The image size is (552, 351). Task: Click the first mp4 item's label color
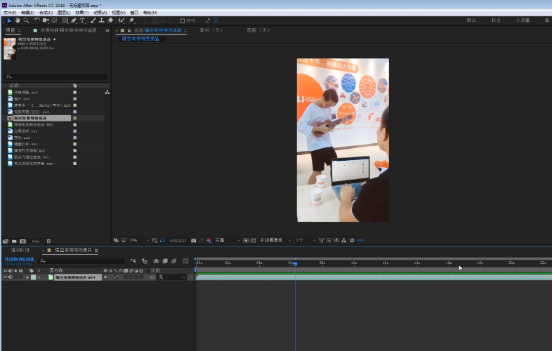click(x=74, y=92)
